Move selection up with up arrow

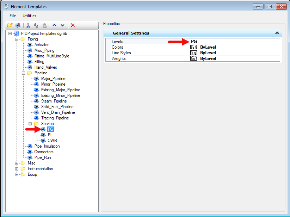click(54, 25)
